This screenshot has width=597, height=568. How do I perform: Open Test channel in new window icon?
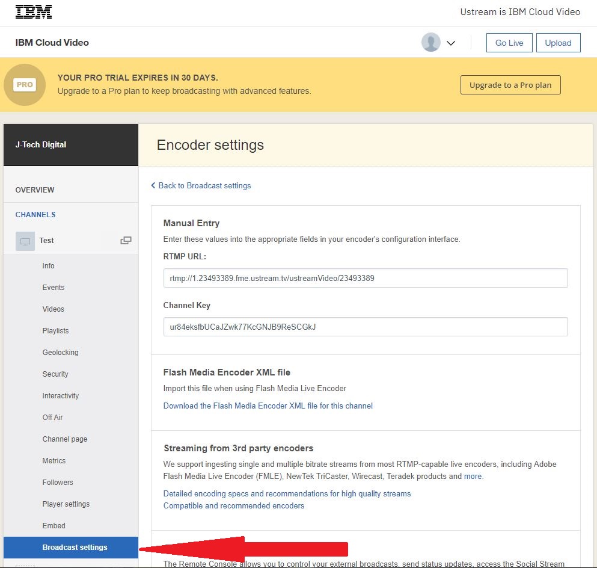coord(126,241)
